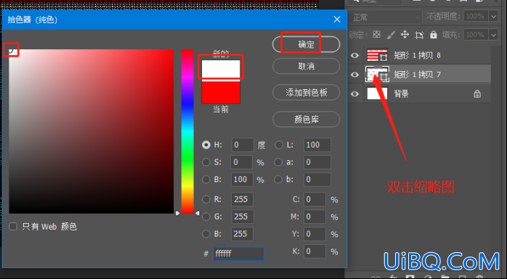Select the R red radio button

tap(206, 199)
